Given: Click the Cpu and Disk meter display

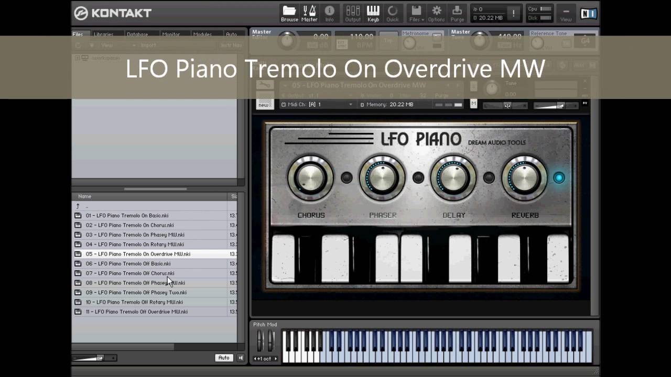Looking at the screenshot, I should [x=539, y=14].
